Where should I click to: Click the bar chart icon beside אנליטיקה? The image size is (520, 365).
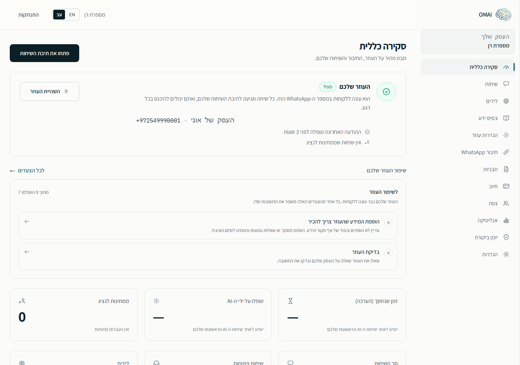506,220
